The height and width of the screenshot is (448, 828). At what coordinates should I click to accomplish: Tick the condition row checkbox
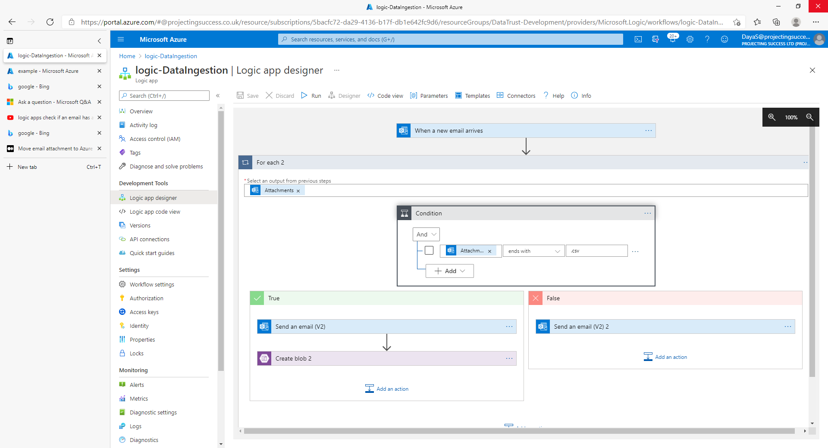429,250
